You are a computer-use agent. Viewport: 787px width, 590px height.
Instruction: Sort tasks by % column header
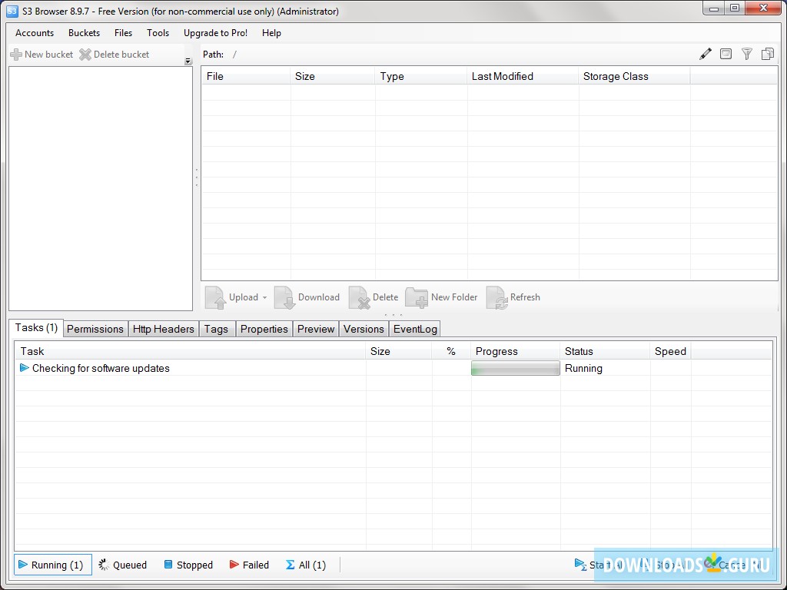(x=451, y=351)
